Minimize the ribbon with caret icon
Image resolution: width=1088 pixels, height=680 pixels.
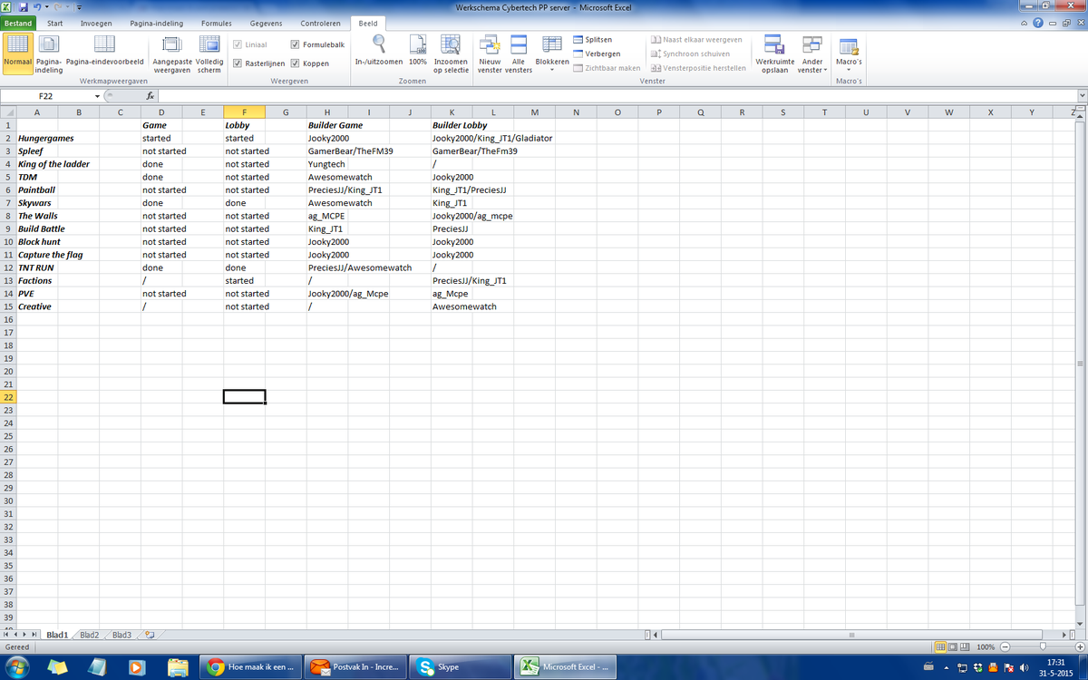pyautogui.click(x=1025, y=23)
